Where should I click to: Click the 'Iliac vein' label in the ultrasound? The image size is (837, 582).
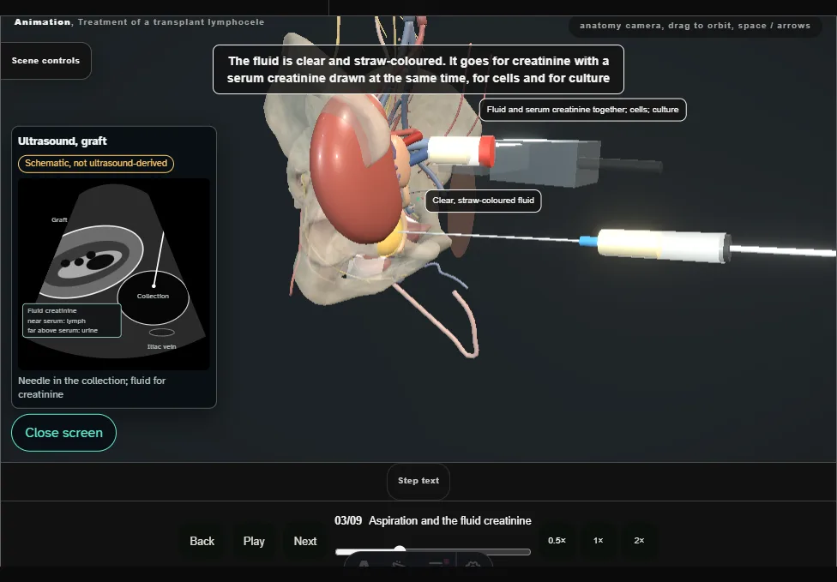161,347
